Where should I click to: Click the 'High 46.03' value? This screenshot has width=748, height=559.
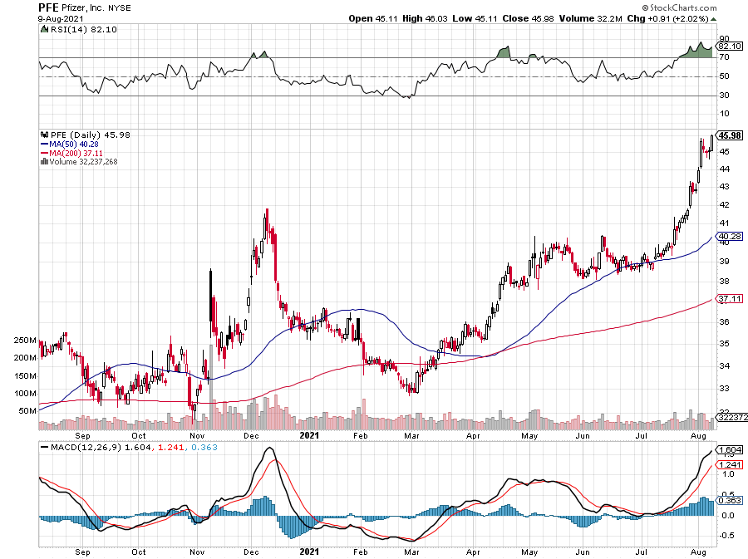point(425,18)
